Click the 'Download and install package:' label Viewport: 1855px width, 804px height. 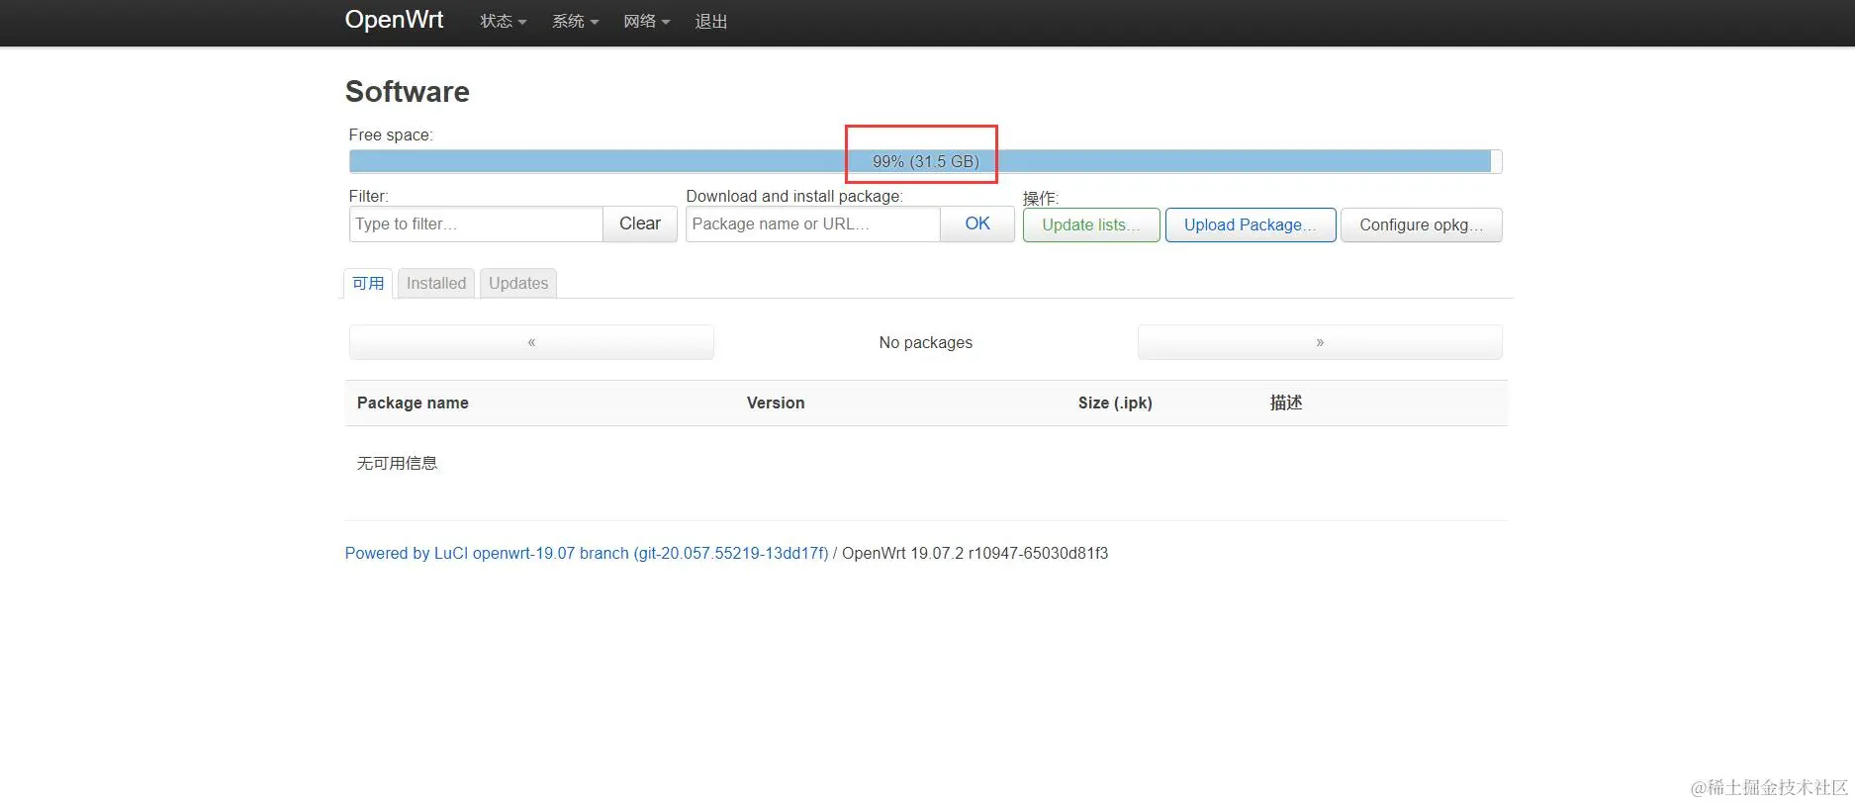(794, 196)
